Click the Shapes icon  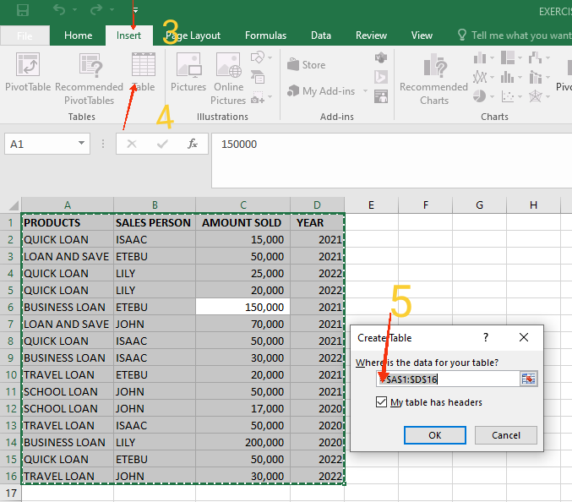tap(258, 57)
